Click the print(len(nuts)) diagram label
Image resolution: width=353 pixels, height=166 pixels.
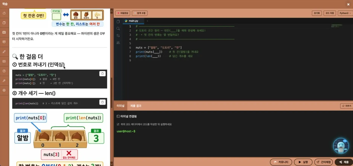point(83,118)
